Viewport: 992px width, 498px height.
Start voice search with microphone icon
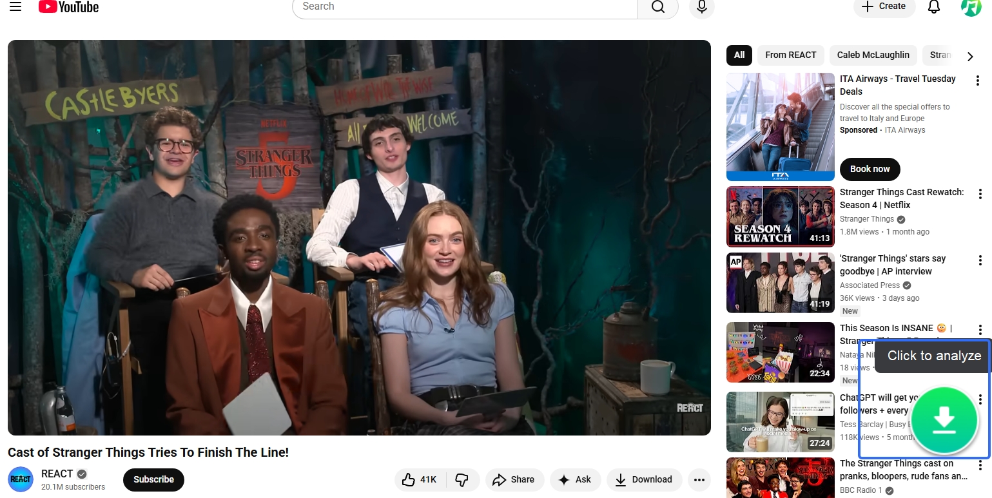tap(701, 7)
